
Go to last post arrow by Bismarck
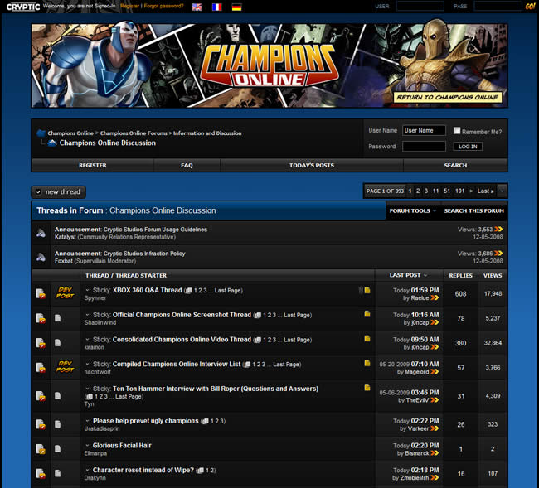pyautogui.click(x=435, y=453)
